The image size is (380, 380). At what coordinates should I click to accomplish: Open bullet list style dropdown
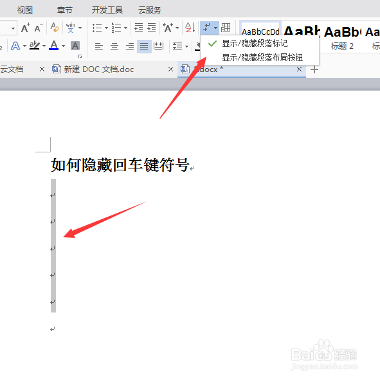click(106, 28)
